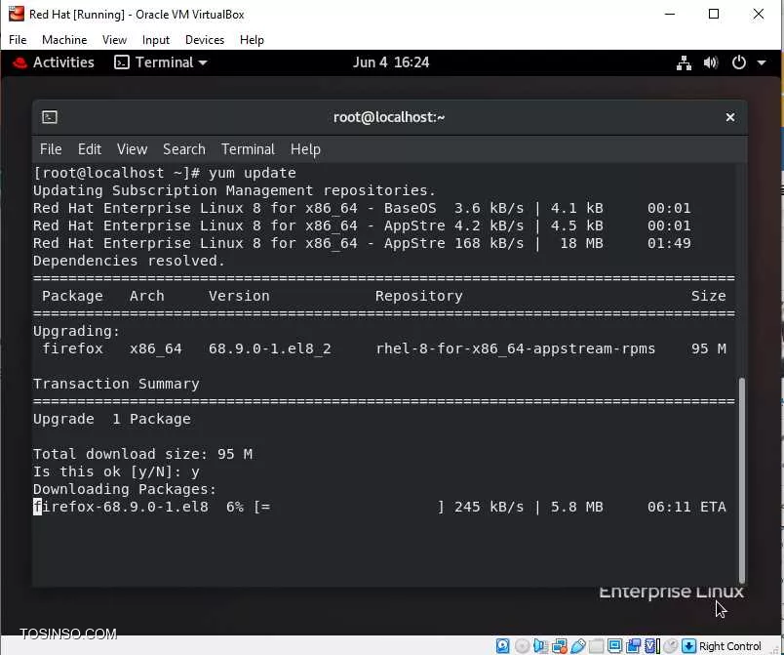The width and height of the screenshot is (784, 655).
Task: Open terminal View menu
Action: pos(132,149)
